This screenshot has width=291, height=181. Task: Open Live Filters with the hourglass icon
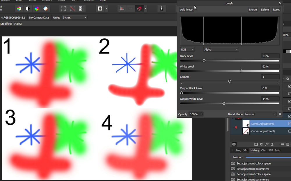point(272,144)
